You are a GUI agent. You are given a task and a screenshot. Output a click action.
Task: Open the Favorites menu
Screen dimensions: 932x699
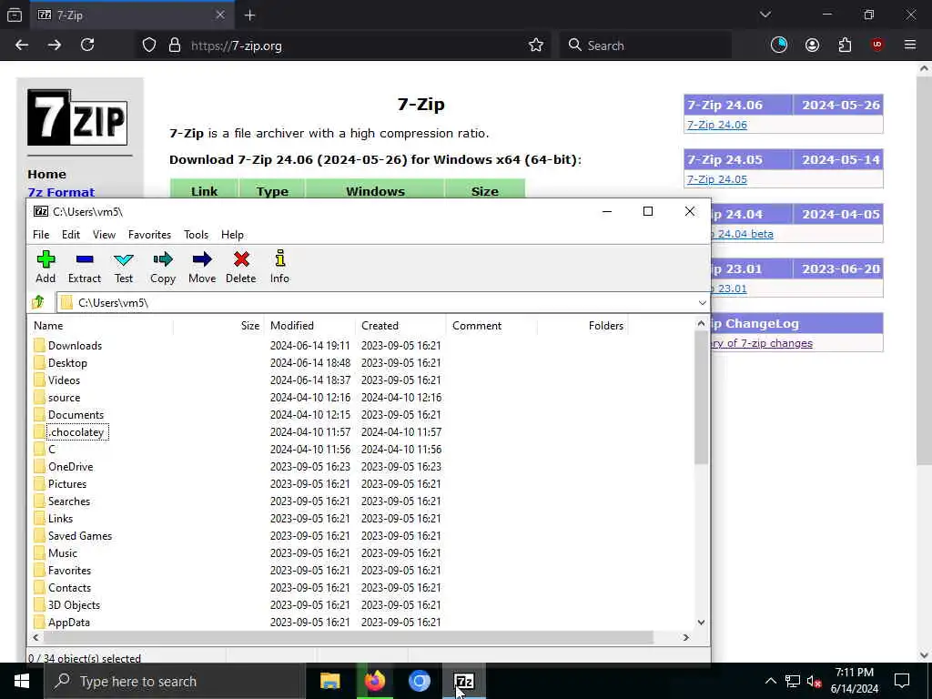pyautogui.click(x=149, y=235)
